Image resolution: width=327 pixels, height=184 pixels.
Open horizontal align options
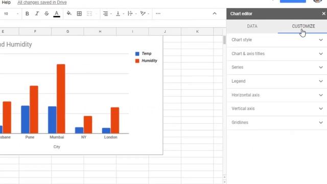click(107, 14)
